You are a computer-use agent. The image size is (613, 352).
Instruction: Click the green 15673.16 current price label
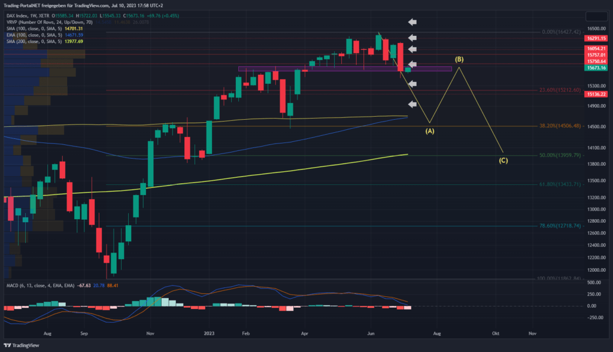click(x=596, y=68)
